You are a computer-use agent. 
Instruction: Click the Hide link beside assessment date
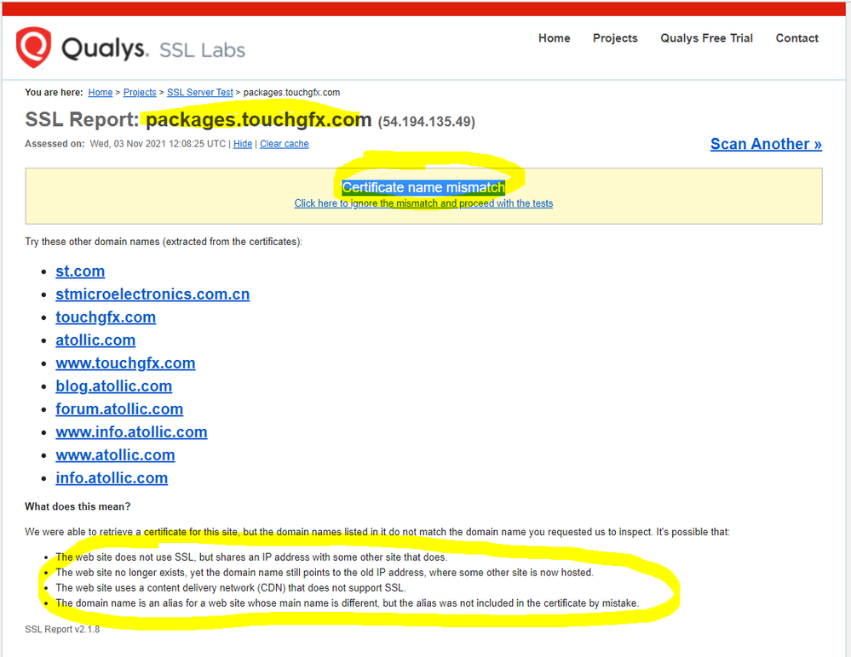243,144
